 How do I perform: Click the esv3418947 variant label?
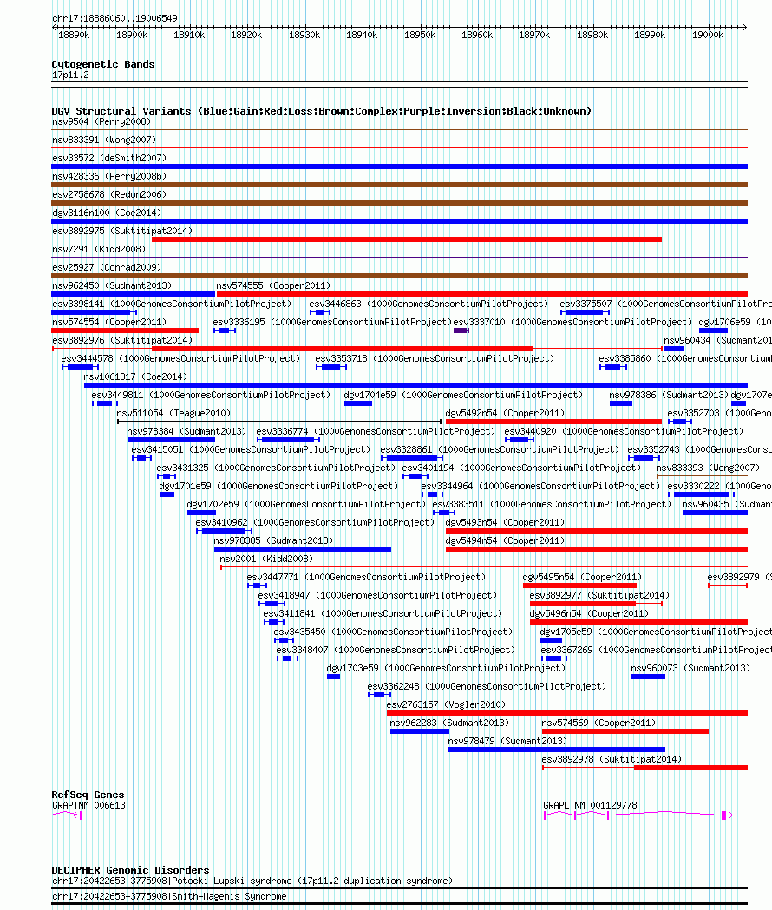[377, 595]
